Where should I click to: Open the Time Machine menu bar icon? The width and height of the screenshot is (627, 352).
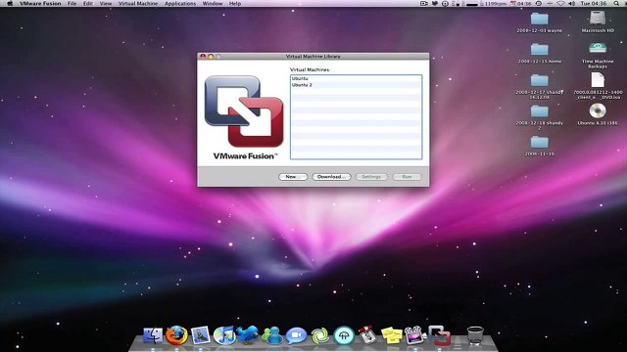[539, 3]
